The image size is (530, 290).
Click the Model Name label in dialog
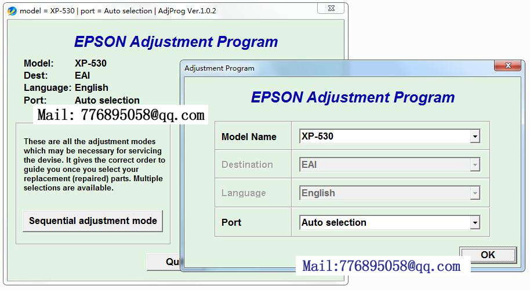tap(249, 137)
